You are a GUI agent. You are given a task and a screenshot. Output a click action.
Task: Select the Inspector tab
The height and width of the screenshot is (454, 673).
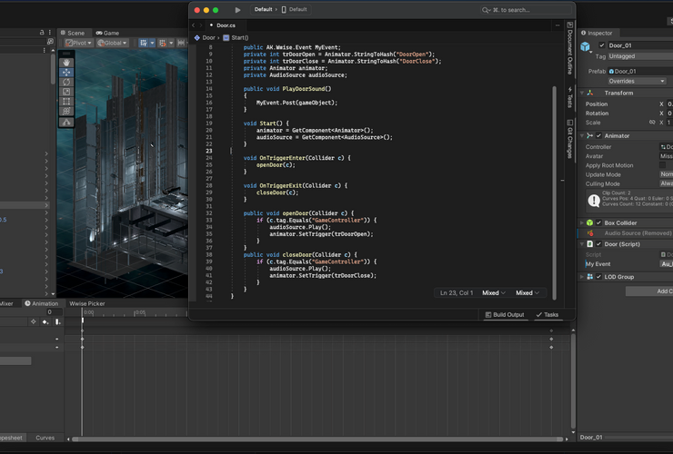click(x=597, y=33)
